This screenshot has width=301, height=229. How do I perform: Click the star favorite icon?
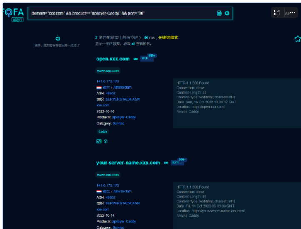click(x=298, y=39)
